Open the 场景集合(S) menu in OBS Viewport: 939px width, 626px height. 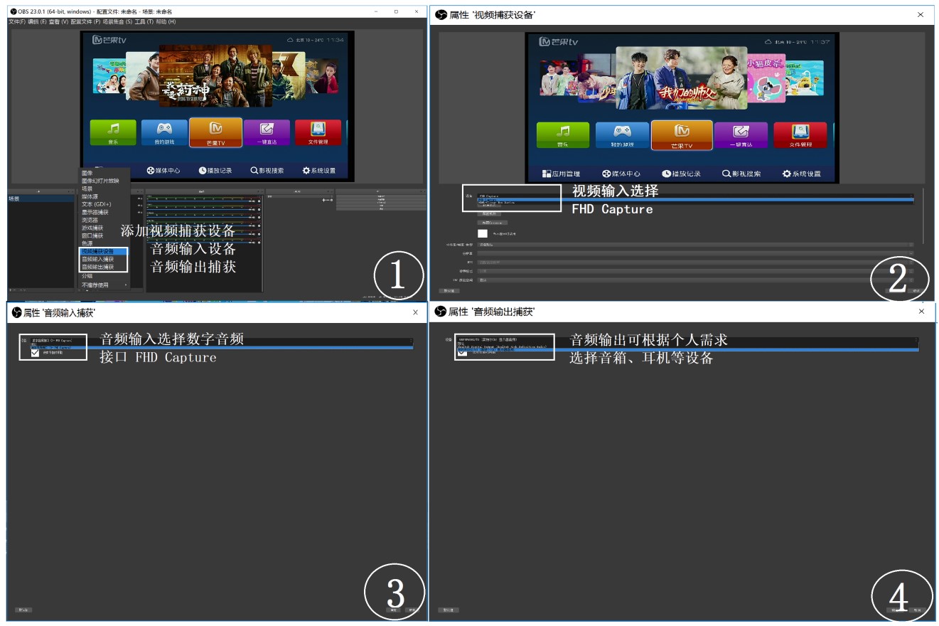tap(117, 22)
